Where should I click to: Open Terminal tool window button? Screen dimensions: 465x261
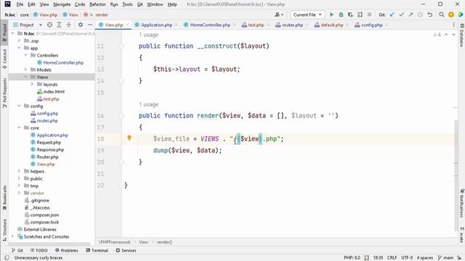97,250
